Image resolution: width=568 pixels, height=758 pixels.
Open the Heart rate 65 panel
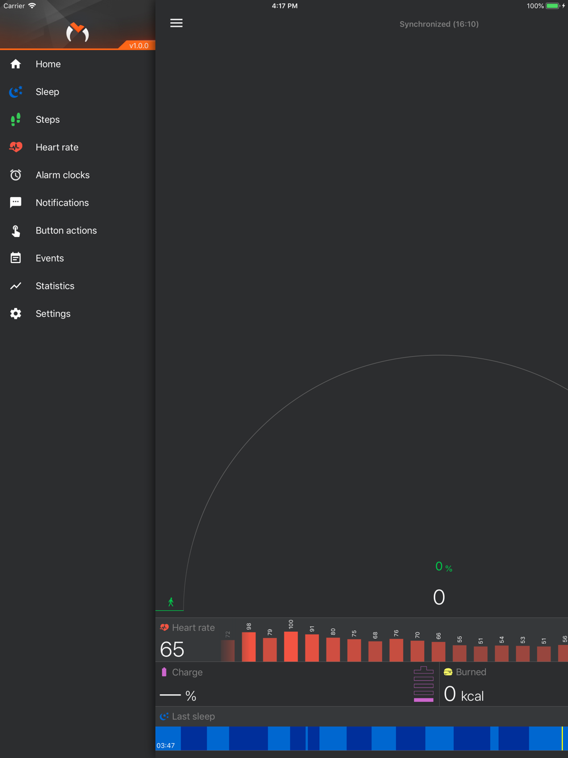click(x=187, y=640)
